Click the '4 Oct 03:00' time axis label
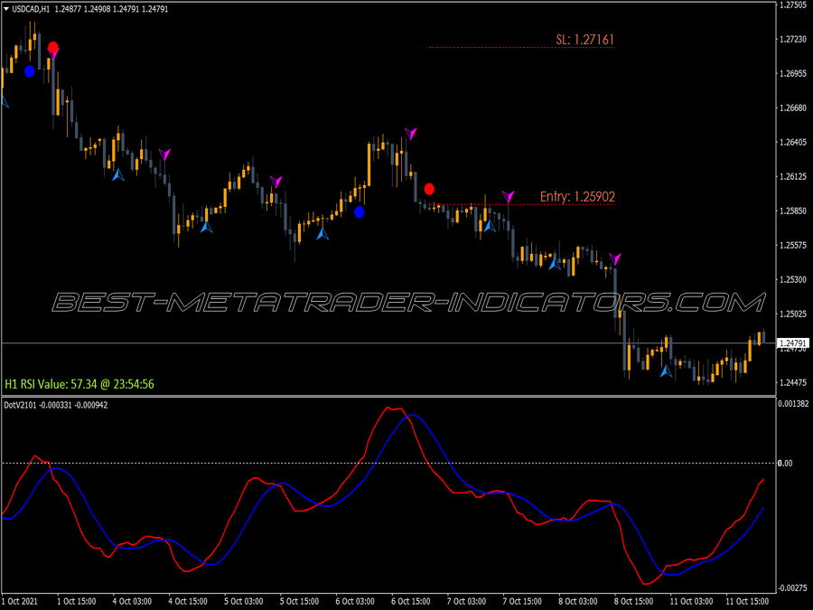 point(132,602)
